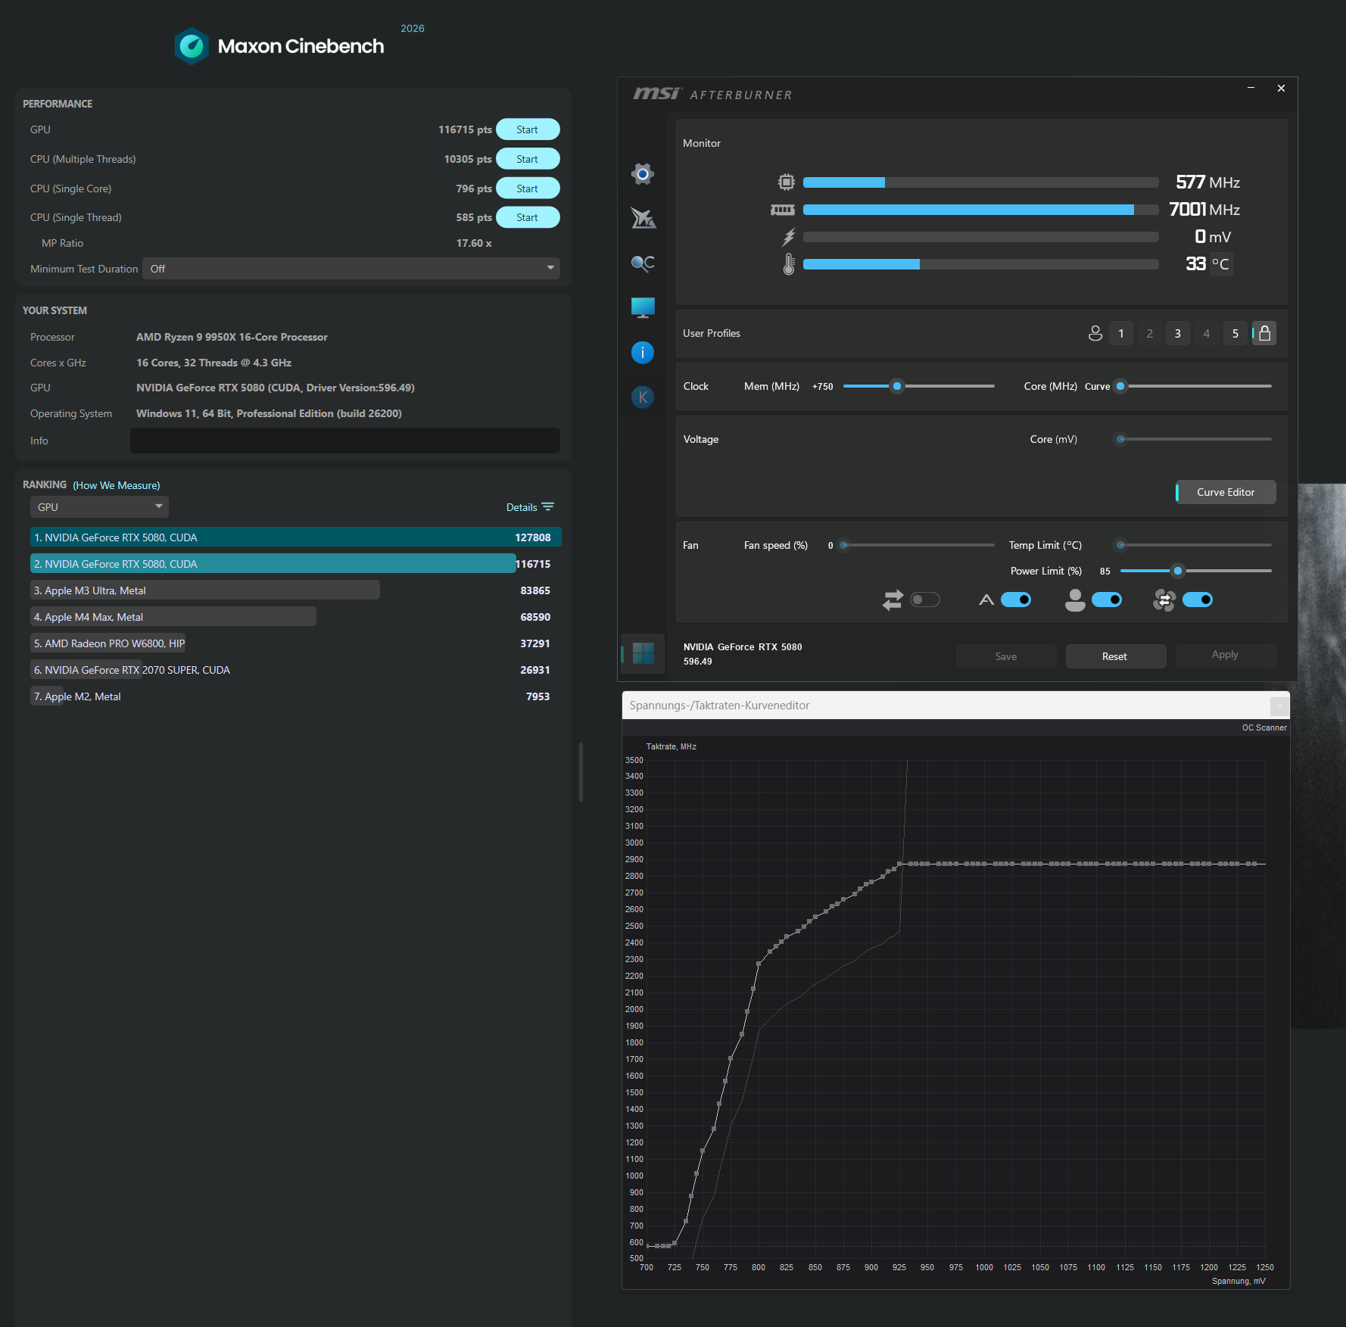Start the CPU Multiple Threads test

[528, 159]
